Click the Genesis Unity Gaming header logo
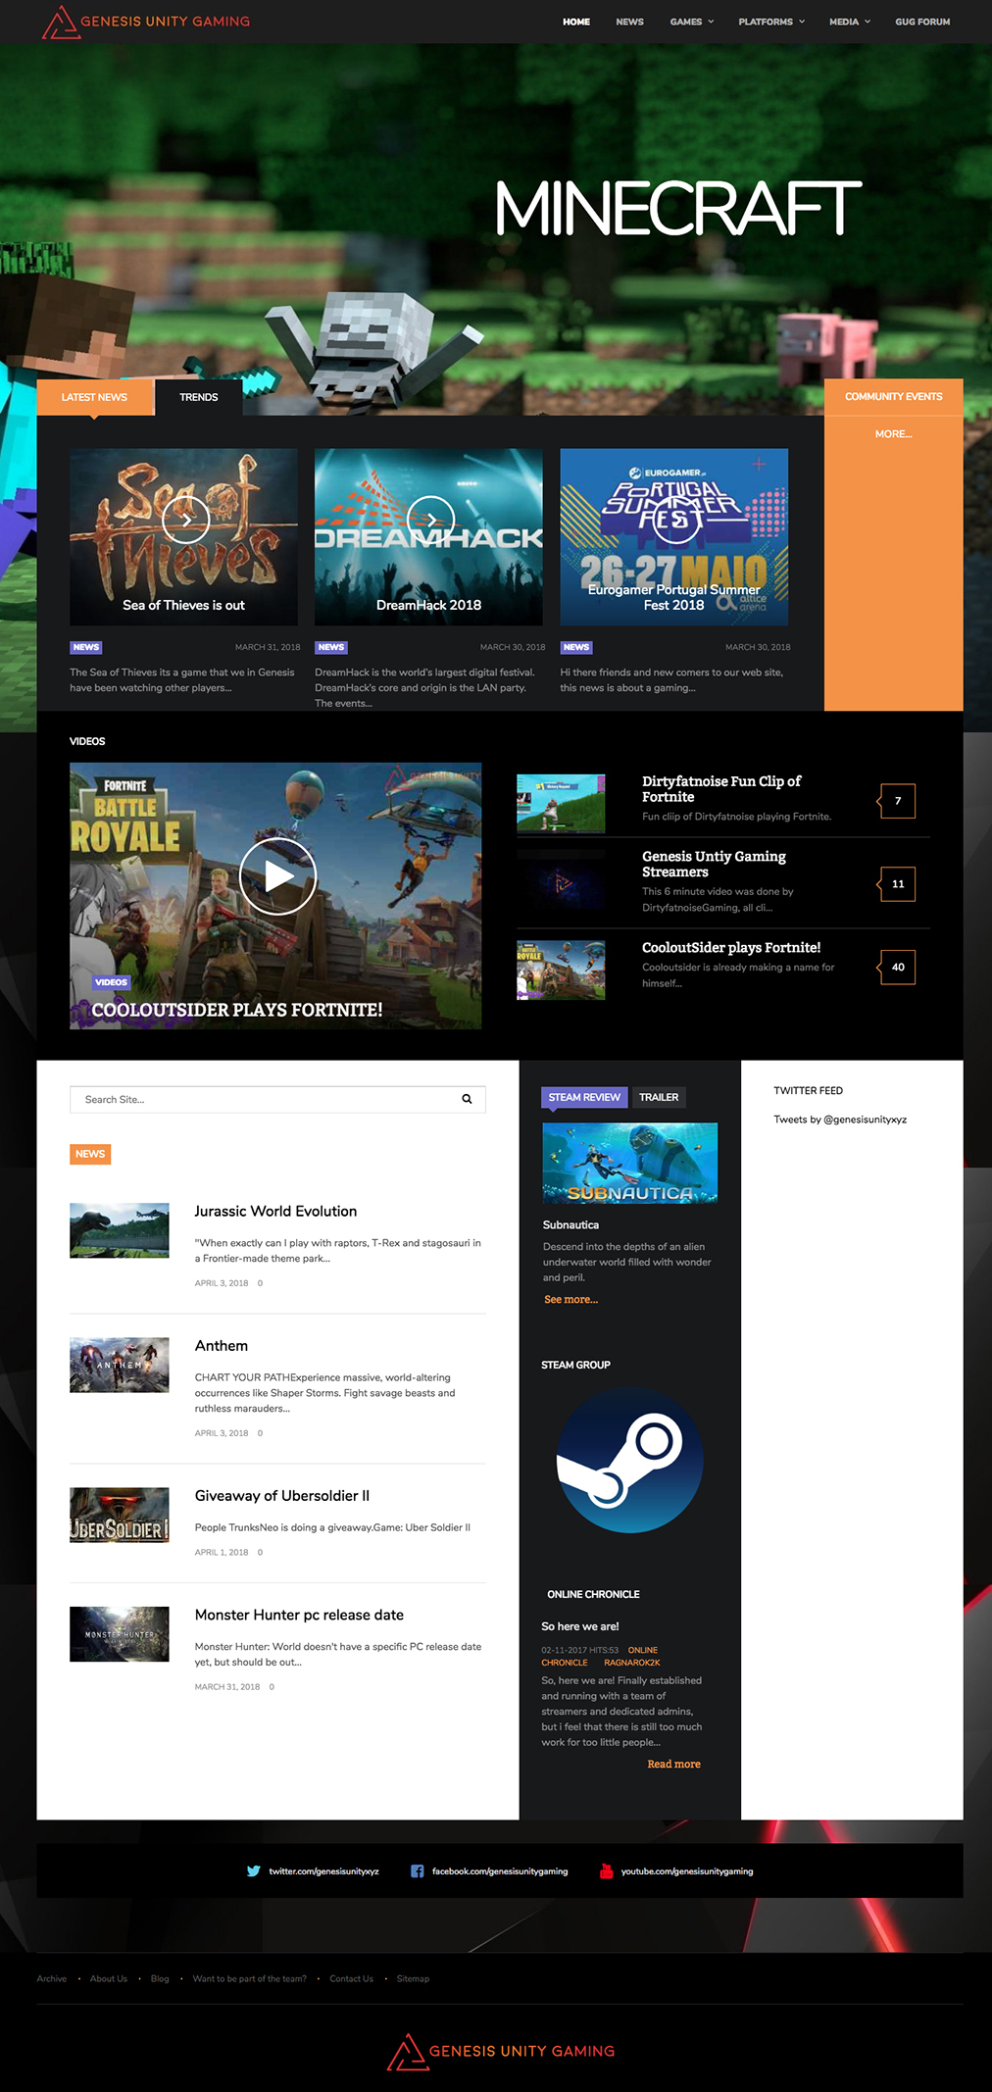Image resolution: width=992 pixels, height=2092 pixels. (146, 22)
